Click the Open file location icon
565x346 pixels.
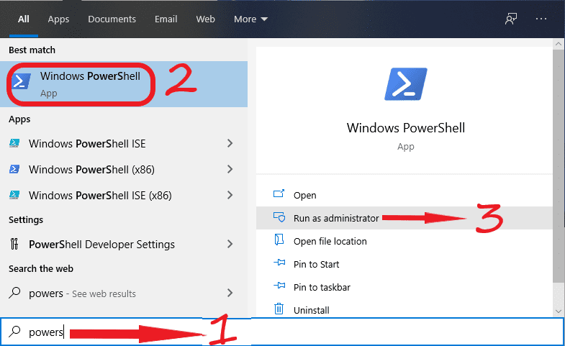[279, 240]
